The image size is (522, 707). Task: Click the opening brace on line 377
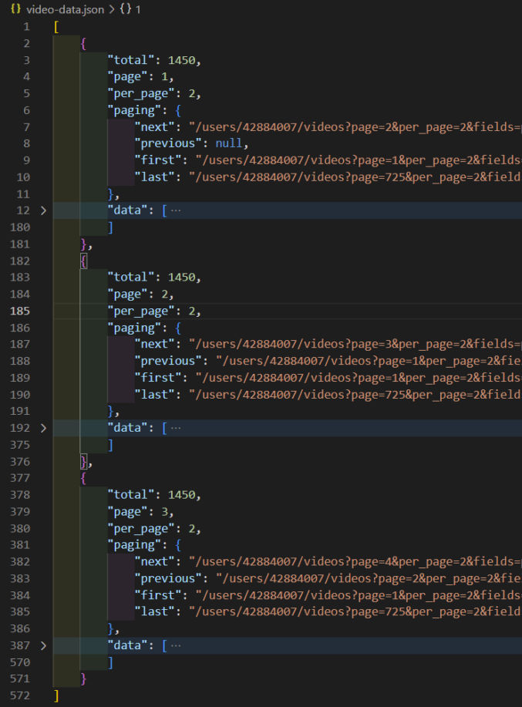coord(83,478)
